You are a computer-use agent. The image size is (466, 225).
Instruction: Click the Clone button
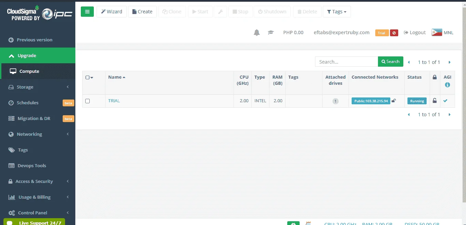[172, 12]
